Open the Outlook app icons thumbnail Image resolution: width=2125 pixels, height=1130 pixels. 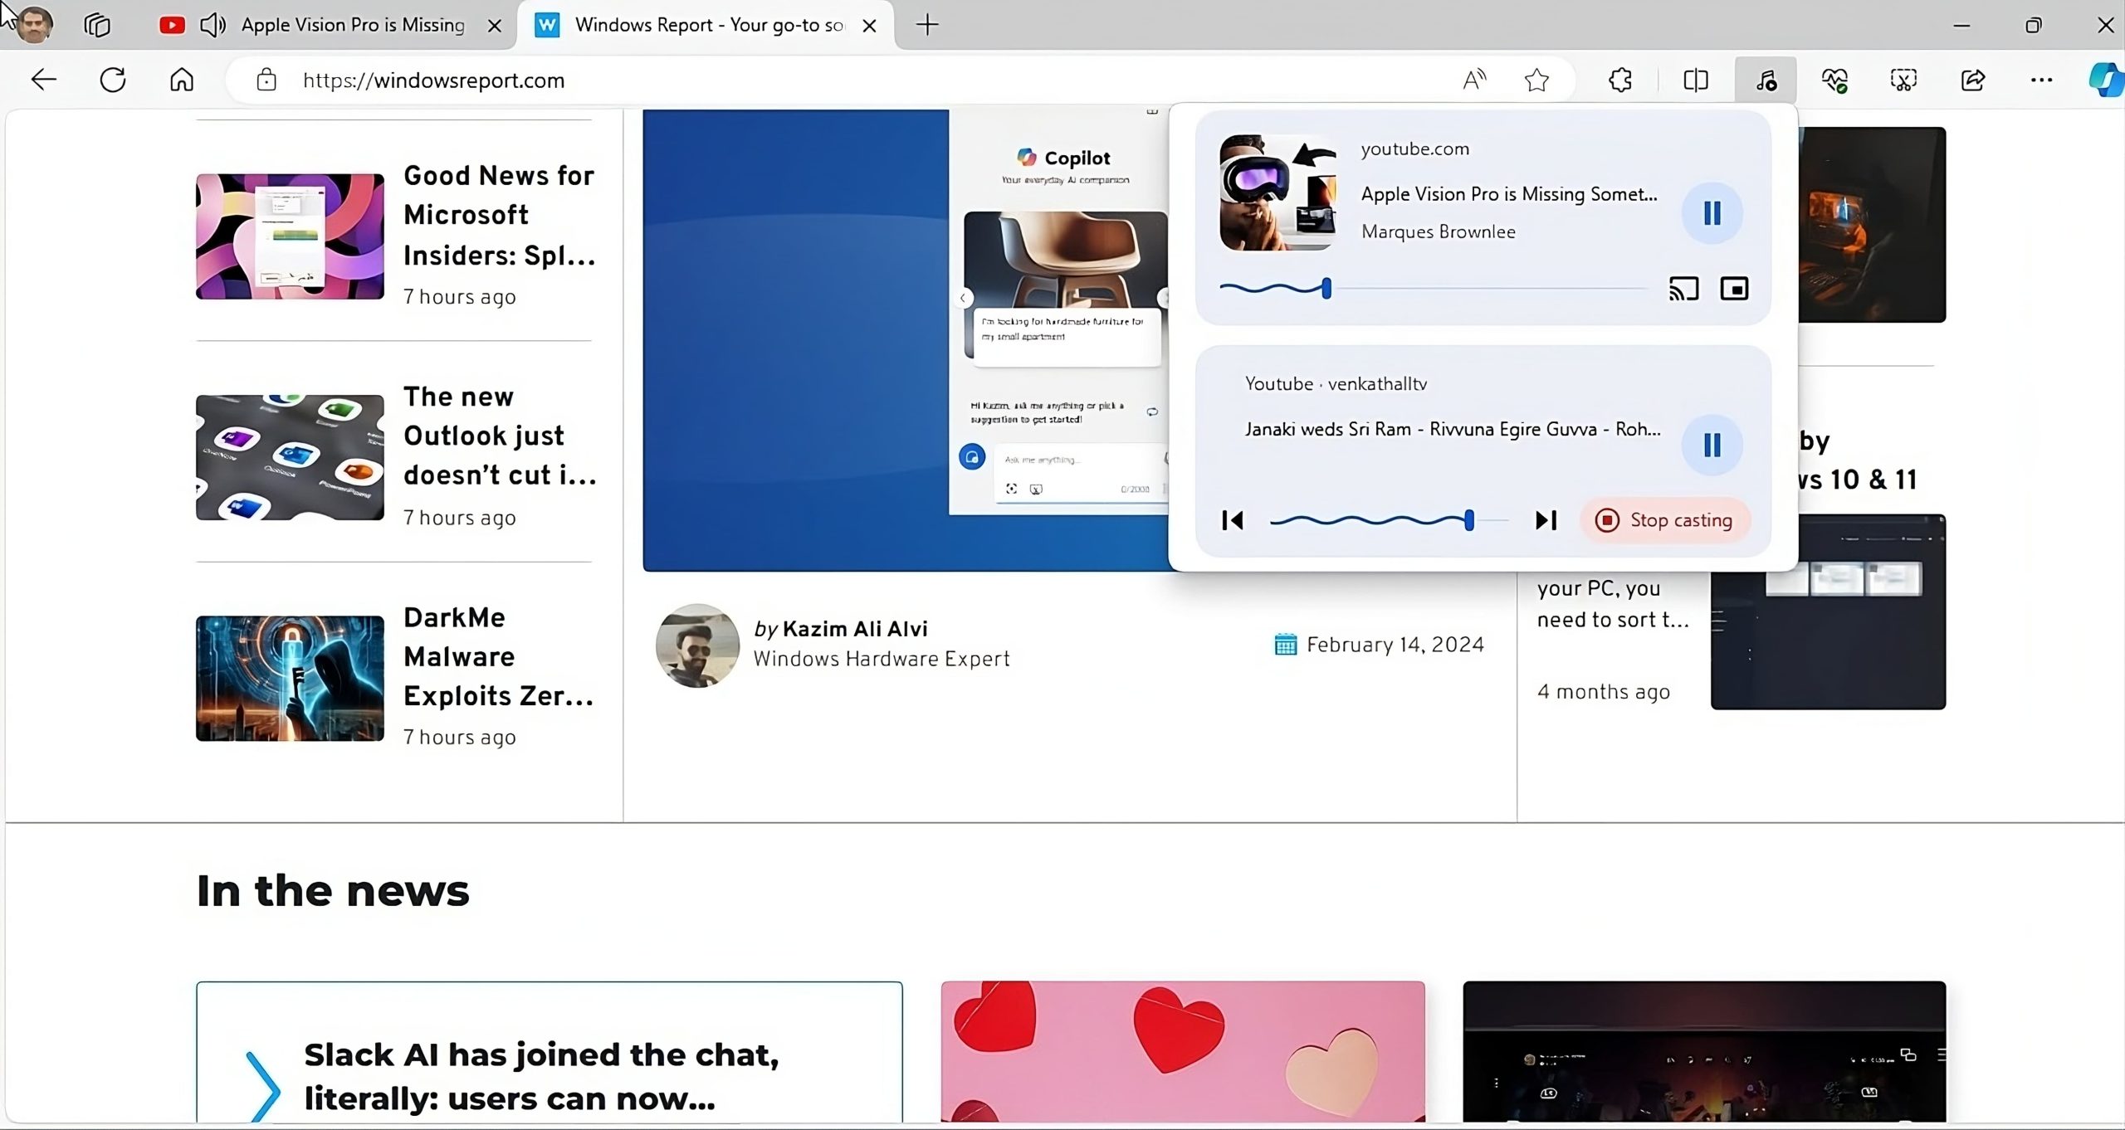tap(290, 457)
